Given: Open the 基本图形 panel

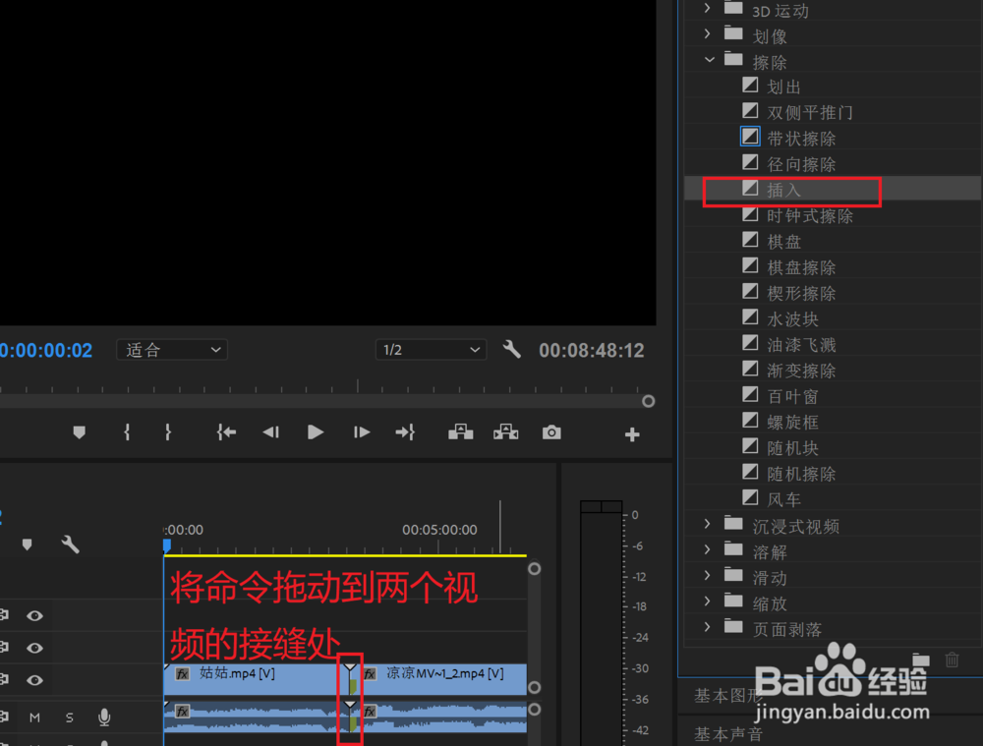Looking at the screenshot, I should coord(727,695).
